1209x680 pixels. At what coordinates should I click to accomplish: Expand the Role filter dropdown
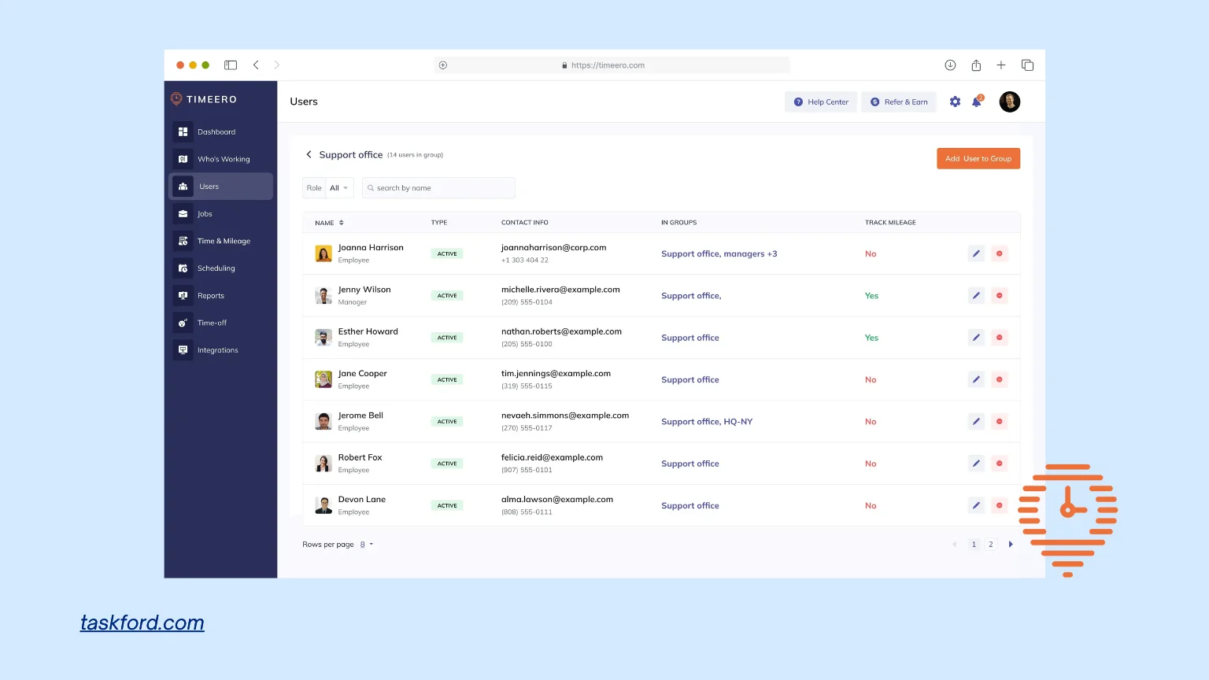pos(338,188)
